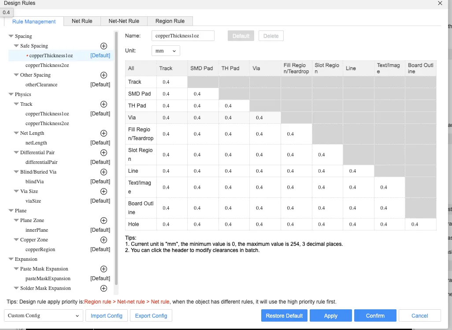Add a new Blind/Buried Via rule
The image size is (452, 330).
point(104,172)
